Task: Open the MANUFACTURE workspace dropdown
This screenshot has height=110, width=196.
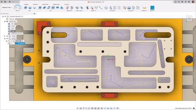Action: pyautogui.click(x=7, y=8)
